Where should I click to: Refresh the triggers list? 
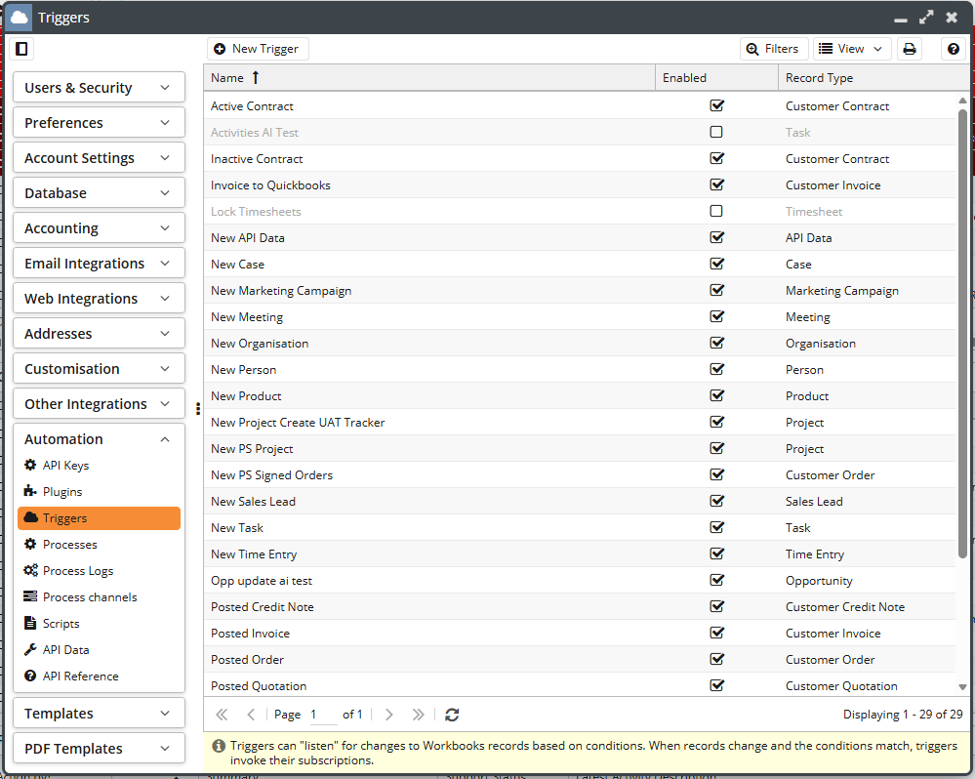452,715
